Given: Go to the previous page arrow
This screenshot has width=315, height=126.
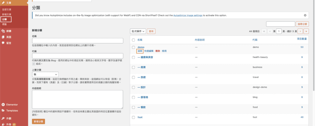Looking at the screenshot, I should click(x=270, y=31).
